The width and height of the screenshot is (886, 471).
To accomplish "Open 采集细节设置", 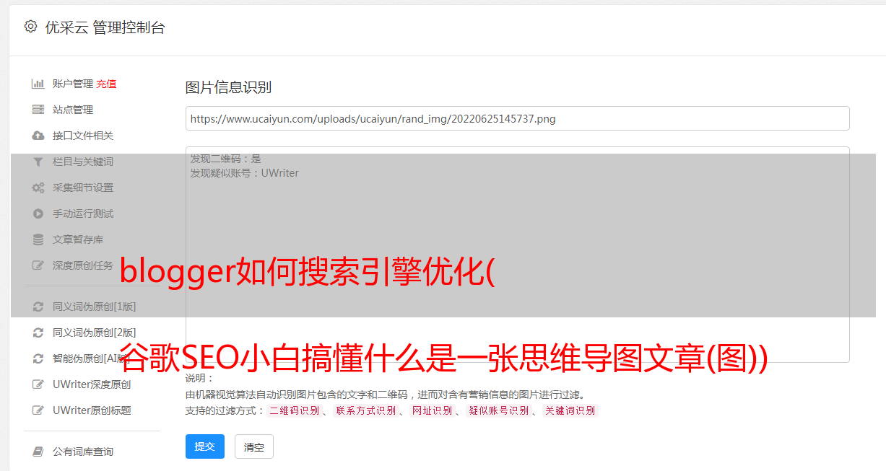I will (x=83, y=188).
